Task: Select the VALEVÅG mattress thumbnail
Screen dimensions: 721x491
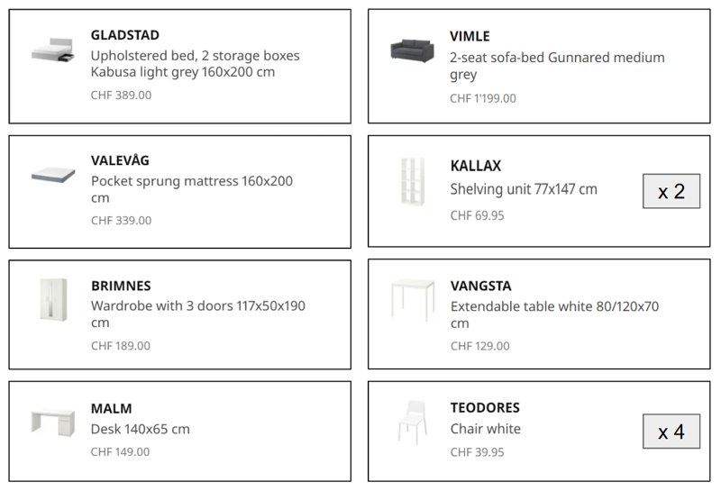Action: pyautogui.click(x=53, y=174)
